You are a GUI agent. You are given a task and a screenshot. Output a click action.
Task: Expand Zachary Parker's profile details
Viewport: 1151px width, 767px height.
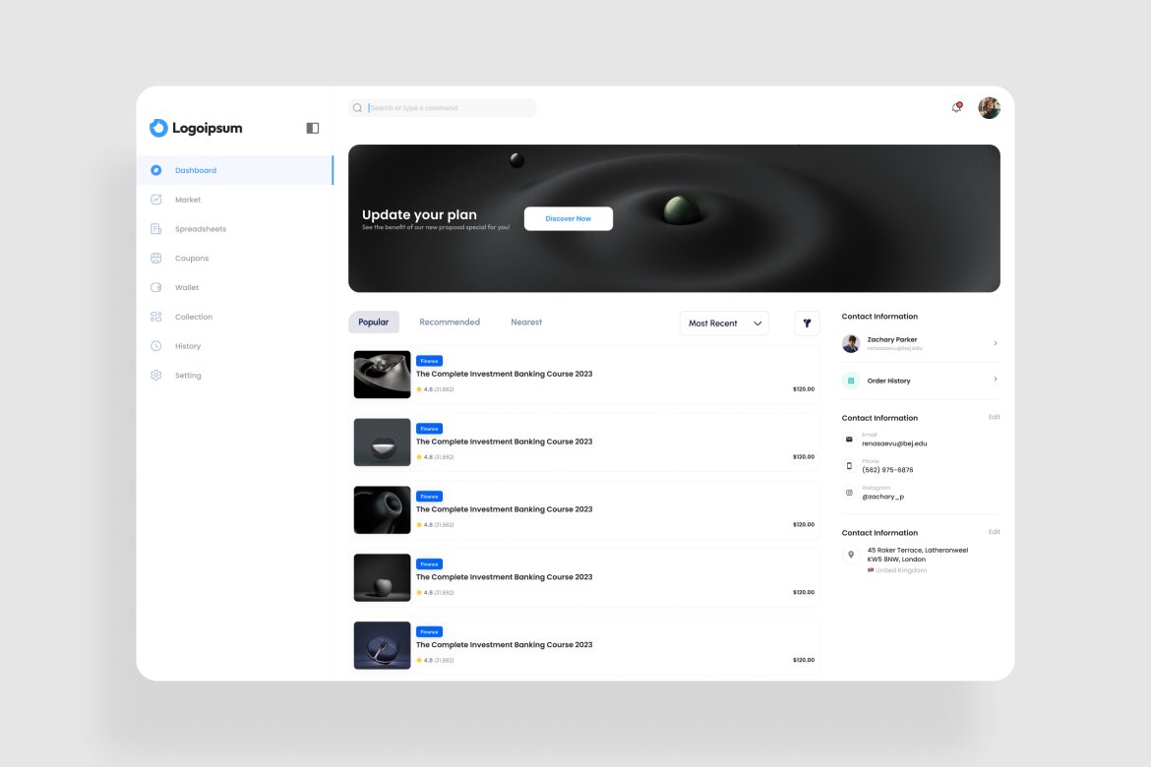994,343
